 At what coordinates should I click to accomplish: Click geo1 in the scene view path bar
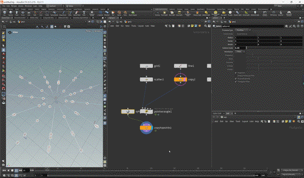pyautogui.click(x=21, y=22)
